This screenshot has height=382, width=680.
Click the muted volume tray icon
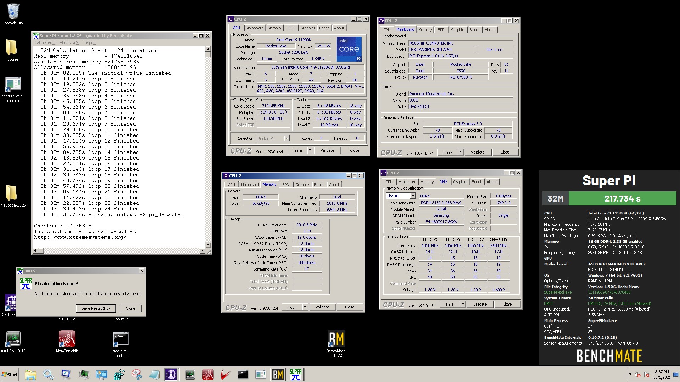(638, 375)
